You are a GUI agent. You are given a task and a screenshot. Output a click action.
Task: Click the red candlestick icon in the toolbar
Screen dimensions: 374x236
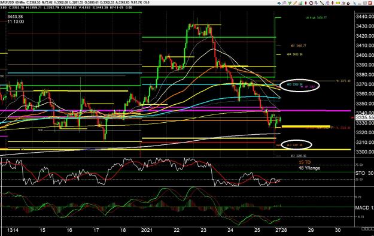coord(306,3)
